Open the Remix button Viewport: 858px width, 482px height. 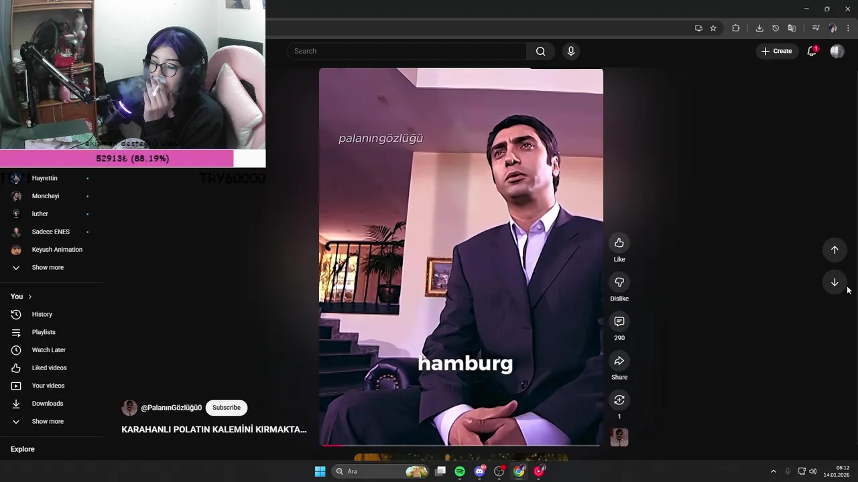619,400
